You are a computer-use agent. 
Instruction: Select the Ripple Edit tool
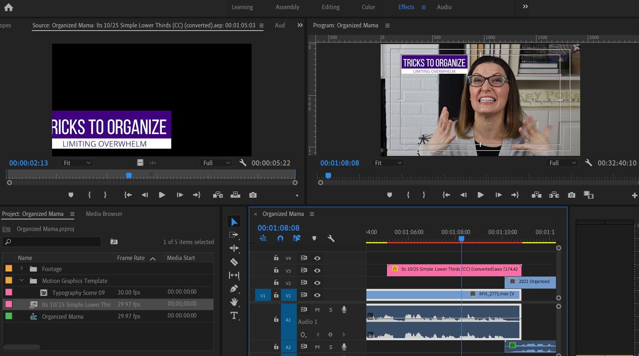coord(234,248)
